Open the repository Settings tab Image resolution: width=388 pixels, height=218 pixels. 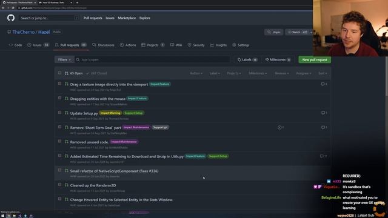[x=241, y=45]
